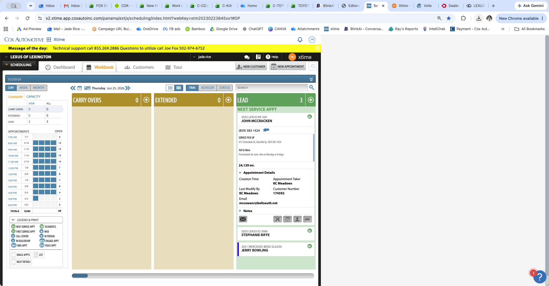Open the 8:00 AM time slot link
This screenshot has width=549, height=286.
12,143
